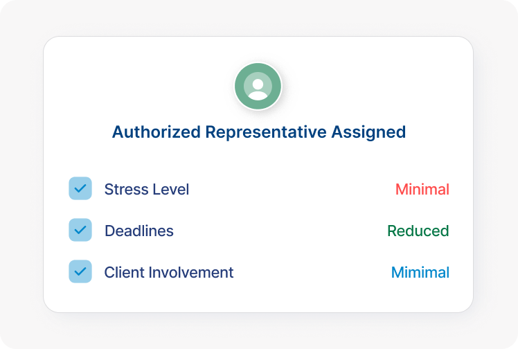Click the red Minimal status value
This screenshot has height=349, width=518.
coord(422,189)
